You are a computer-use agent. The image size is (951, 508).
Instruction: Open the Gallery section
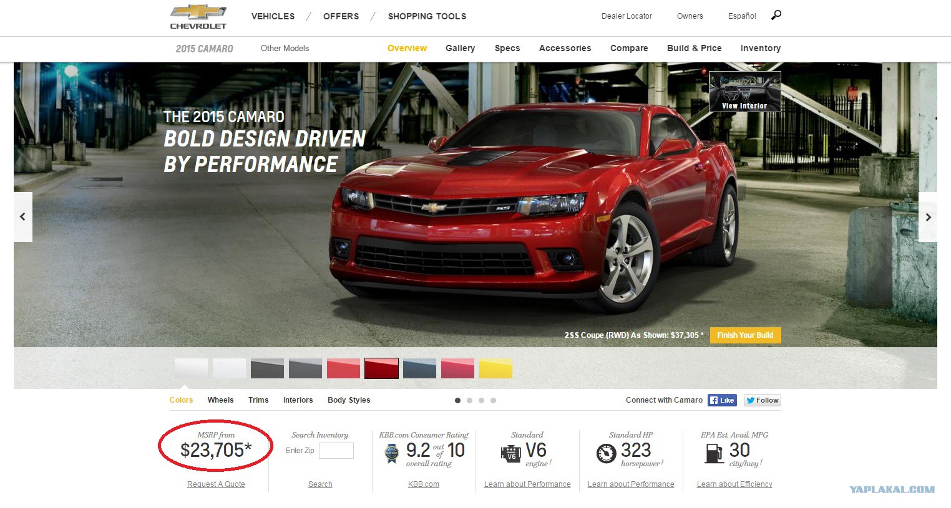tap(460, 48)
